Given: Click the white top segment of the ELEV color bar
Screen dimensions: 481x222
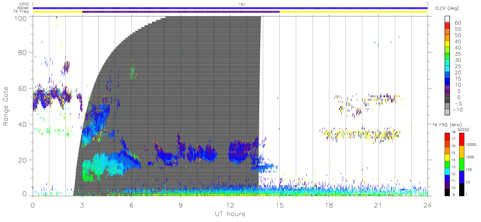Looking at the screenshot, I should 448,19.
